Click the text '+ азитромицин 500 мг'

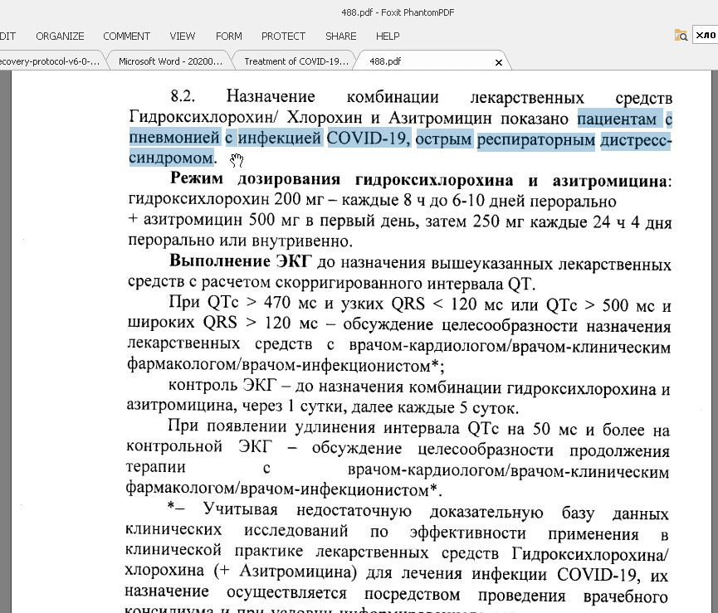tap(213, 220)
